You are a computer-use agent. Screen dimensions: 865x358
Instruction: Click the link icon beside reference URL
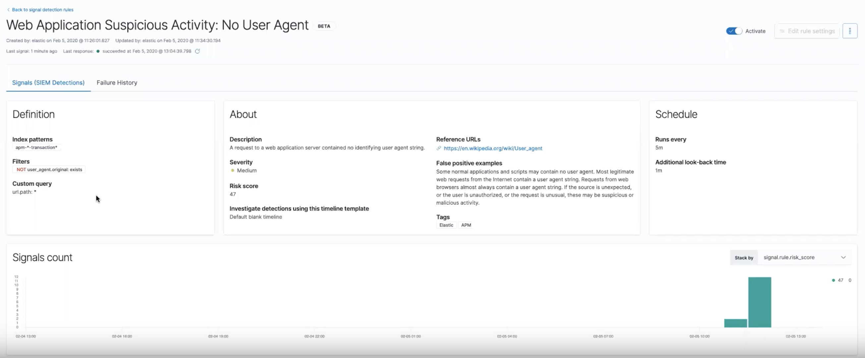tap(438, 148)
